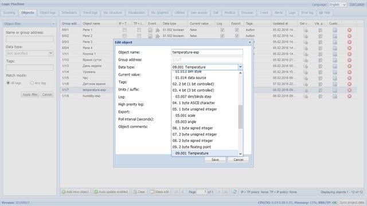
Task: Go to last page of objects
Action: [225, 192]
